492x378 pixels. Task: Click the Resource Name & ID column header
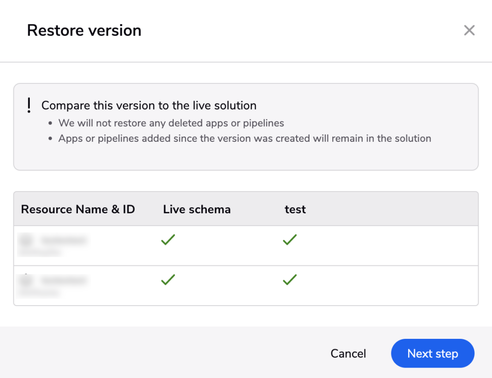point(78,209)
